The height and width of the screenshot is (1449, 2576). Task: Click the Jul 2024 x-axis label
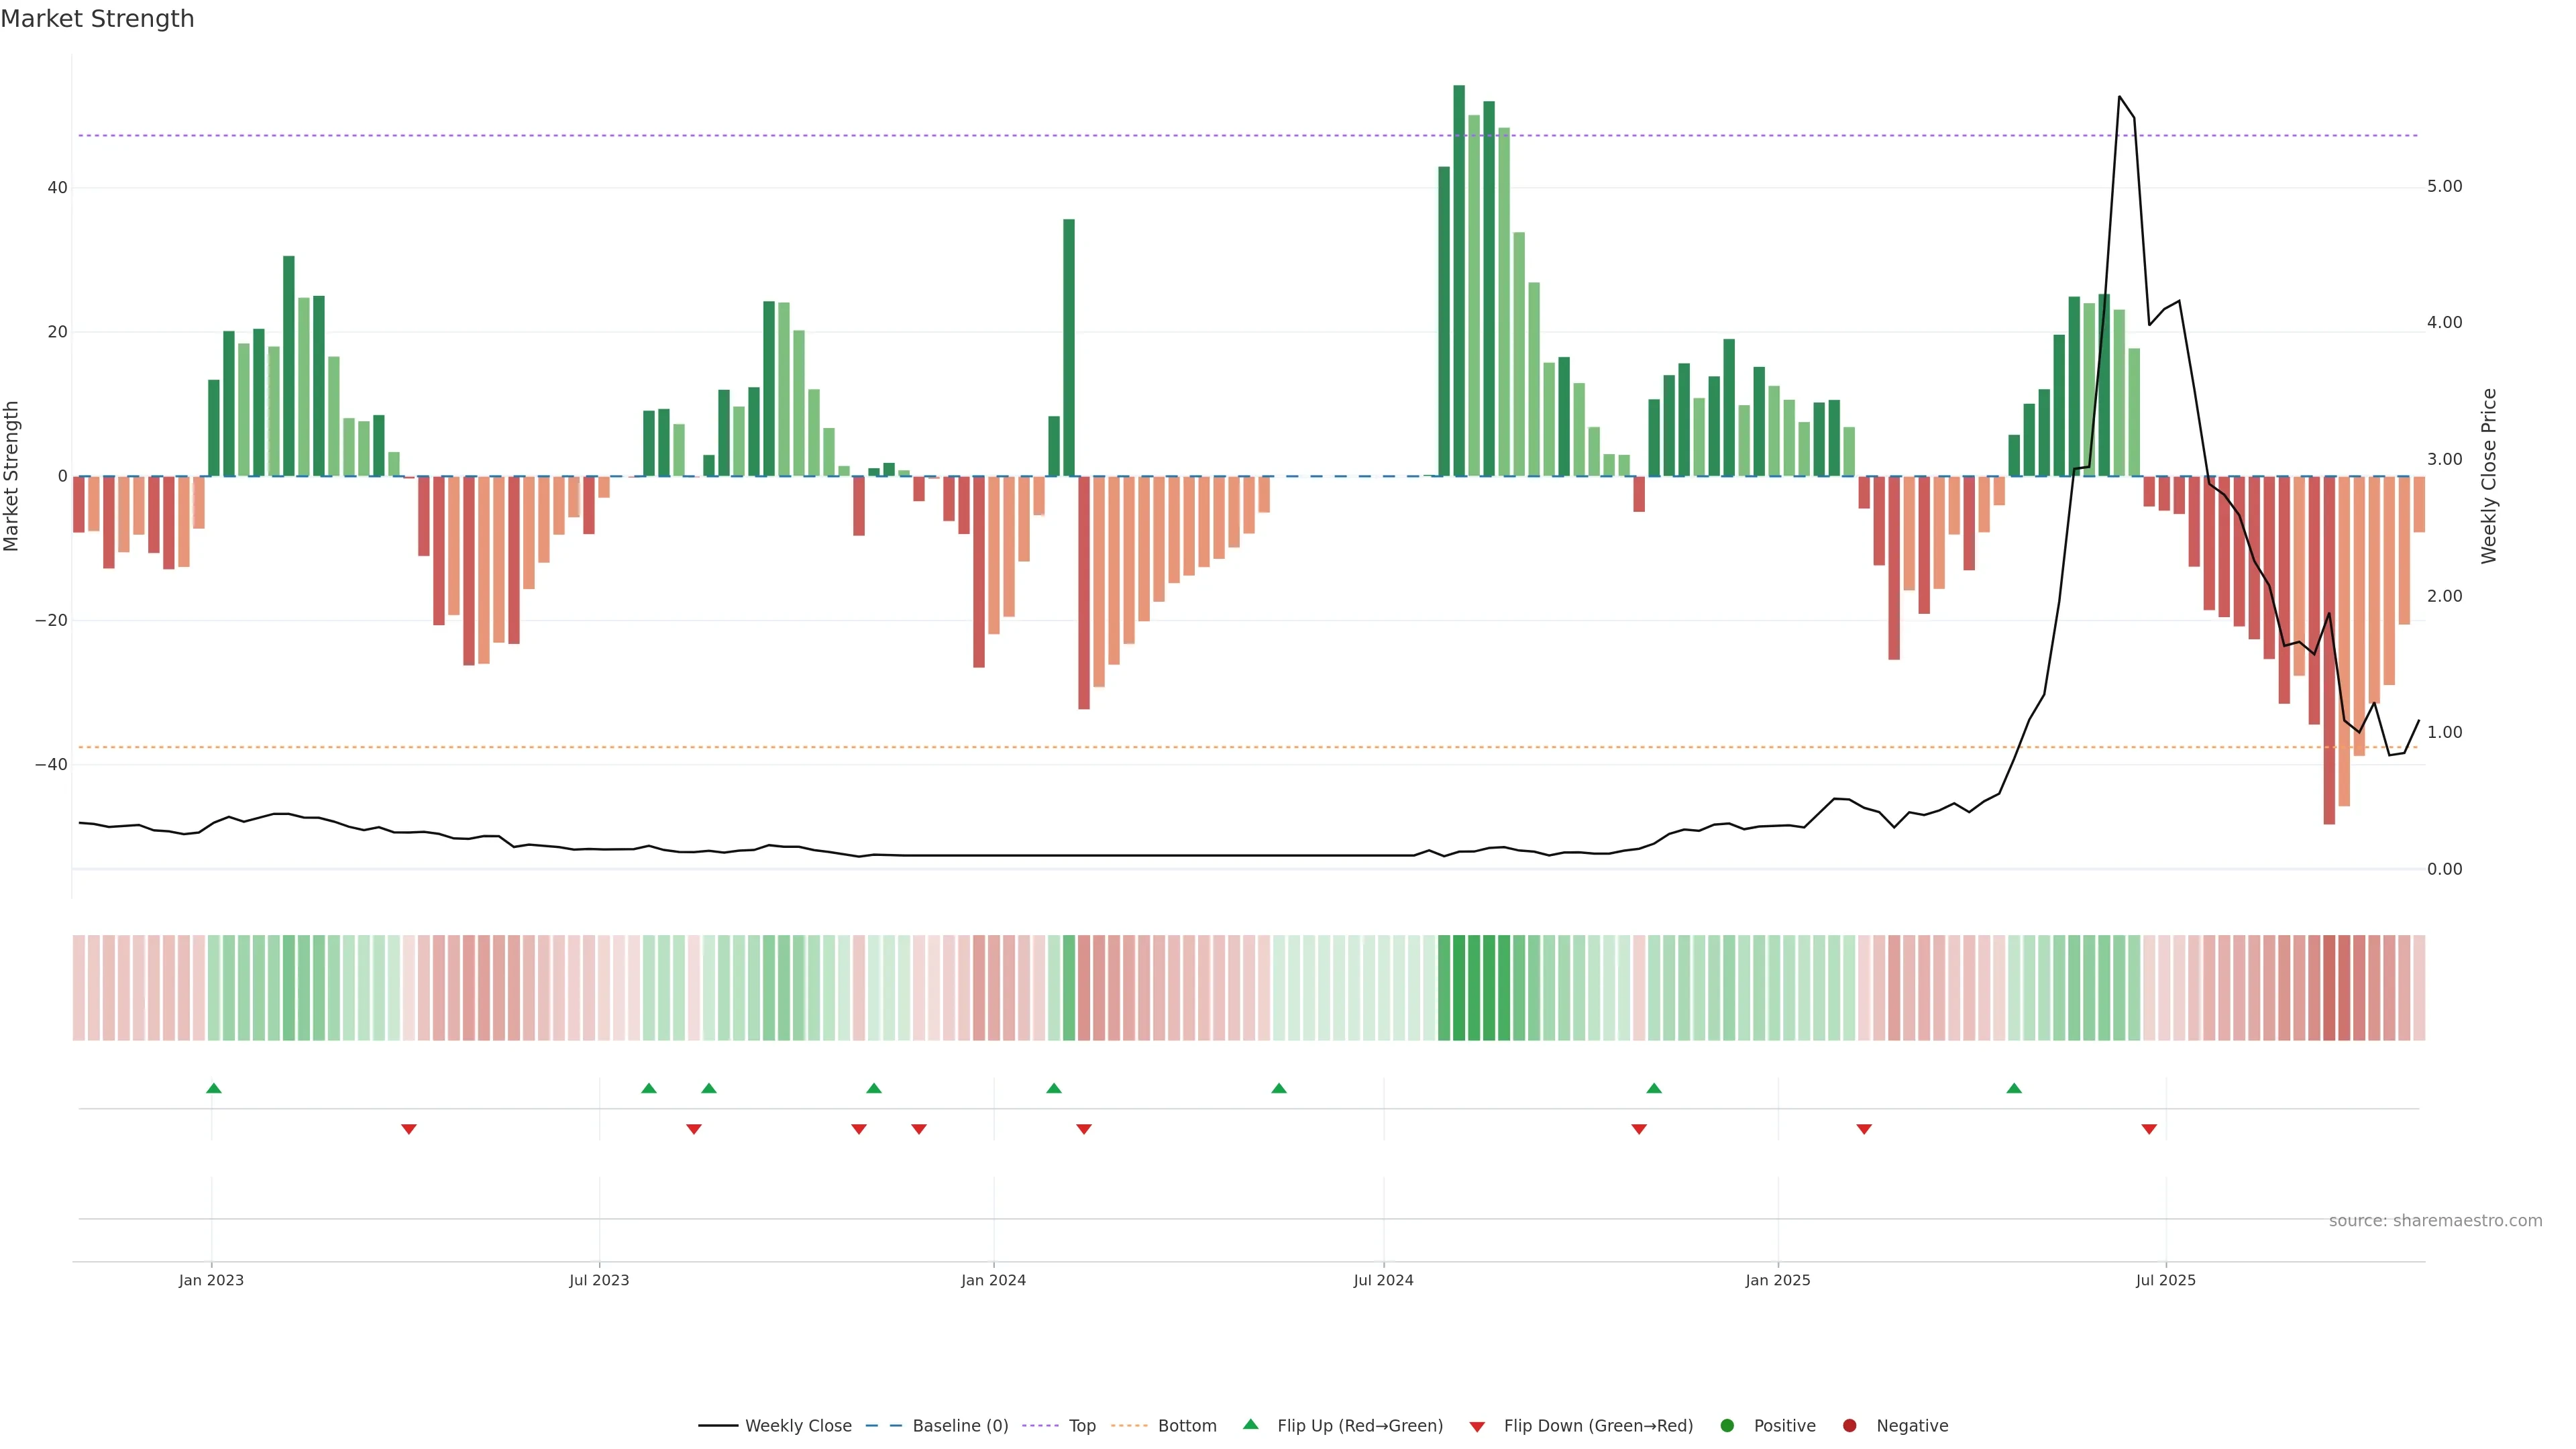pyautogui.click(x=1383, y=1280)
